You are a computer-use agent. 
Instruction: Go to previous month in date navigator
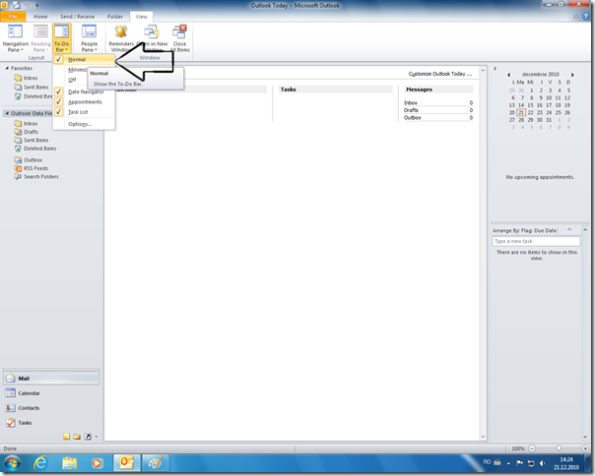pos(509,75)
